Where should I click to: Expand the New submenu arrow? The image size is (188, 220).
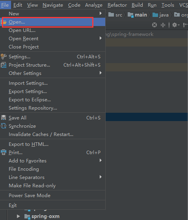(101, 13)
